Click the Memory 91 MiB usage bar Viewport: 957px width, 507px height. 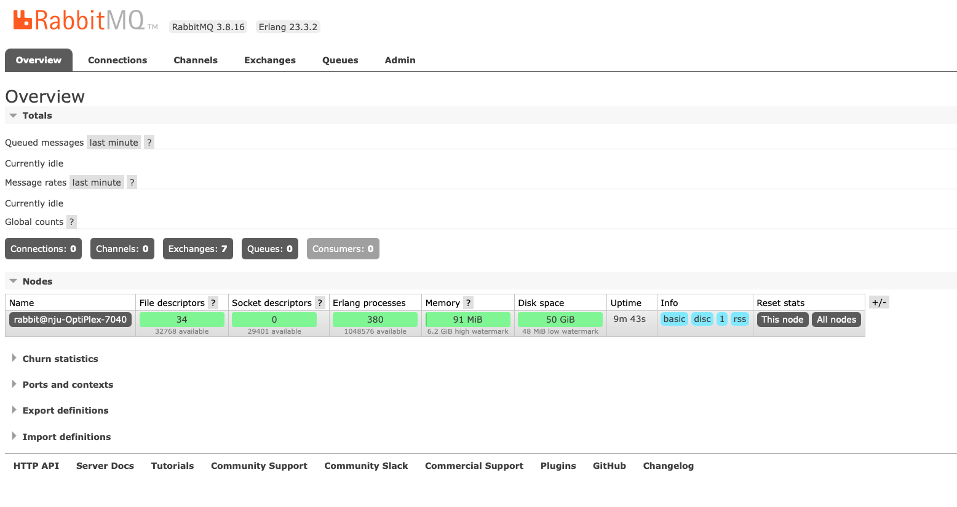468,320
